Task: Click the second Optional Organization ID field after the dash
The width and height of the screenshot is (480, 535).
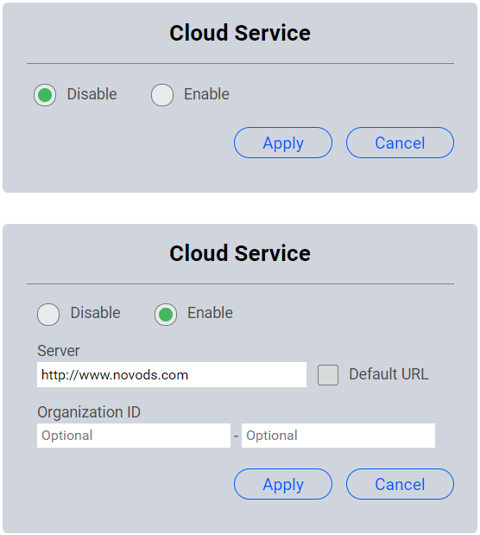Action: coord(338,436)
